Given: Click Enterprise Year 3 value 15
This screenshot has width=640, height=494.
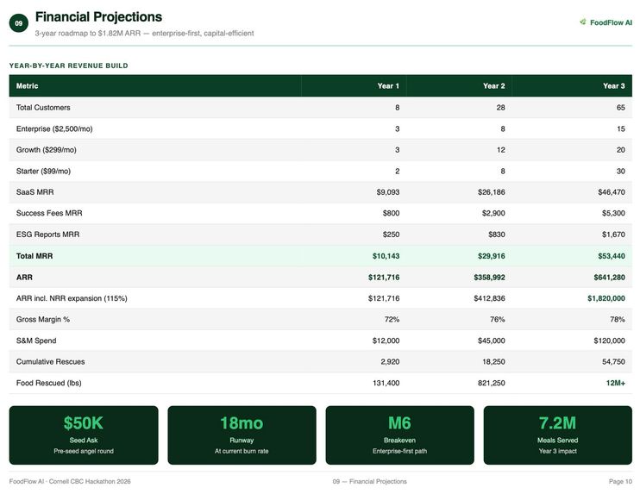Looking at the screenshot, I should (x=621, y=129).
